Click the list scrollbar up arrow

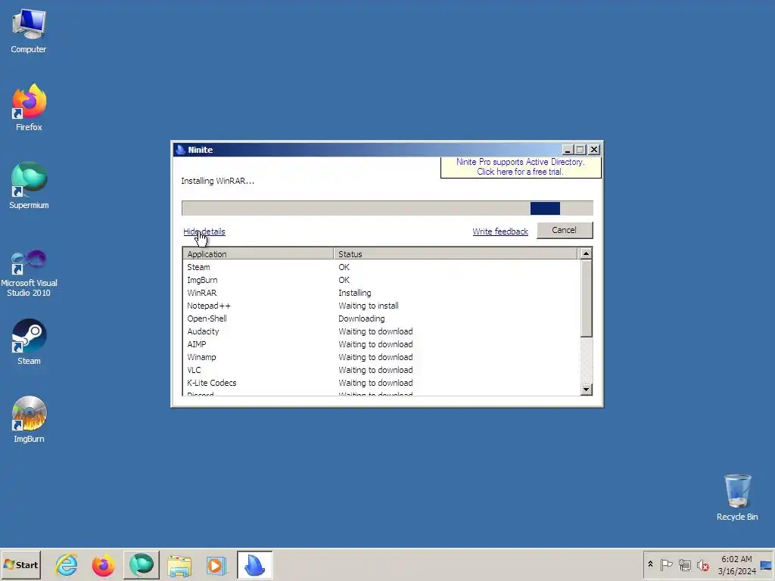click(x=586, y=253)
